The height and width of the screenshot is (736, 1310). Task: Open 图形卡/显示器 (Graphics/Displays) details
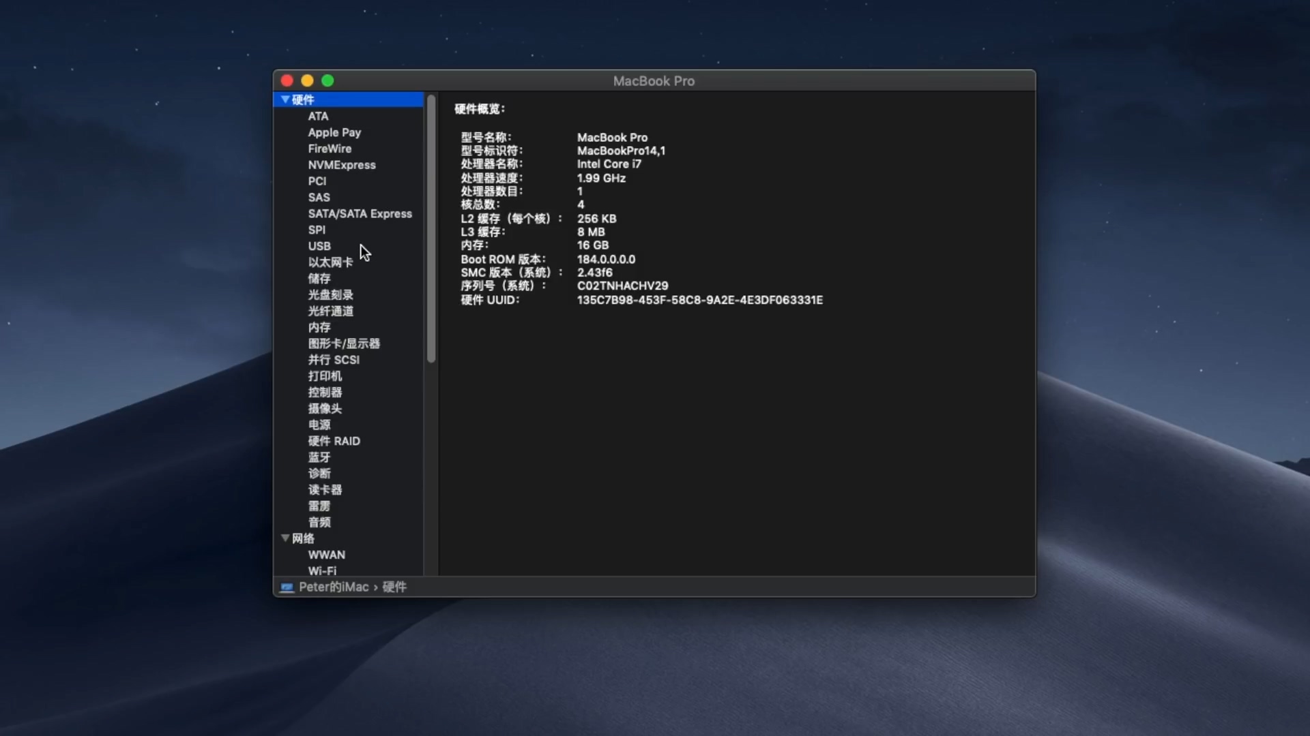pyautogui.click(x=345, y=343)
